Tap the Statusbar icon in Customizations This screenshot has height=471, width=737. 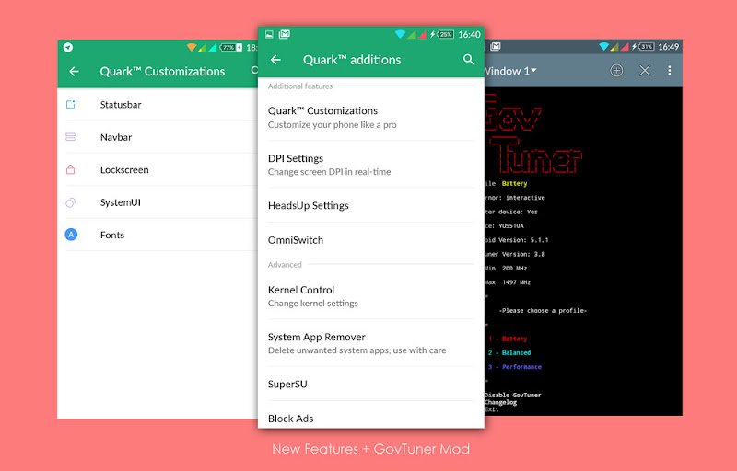pos(71,105)
